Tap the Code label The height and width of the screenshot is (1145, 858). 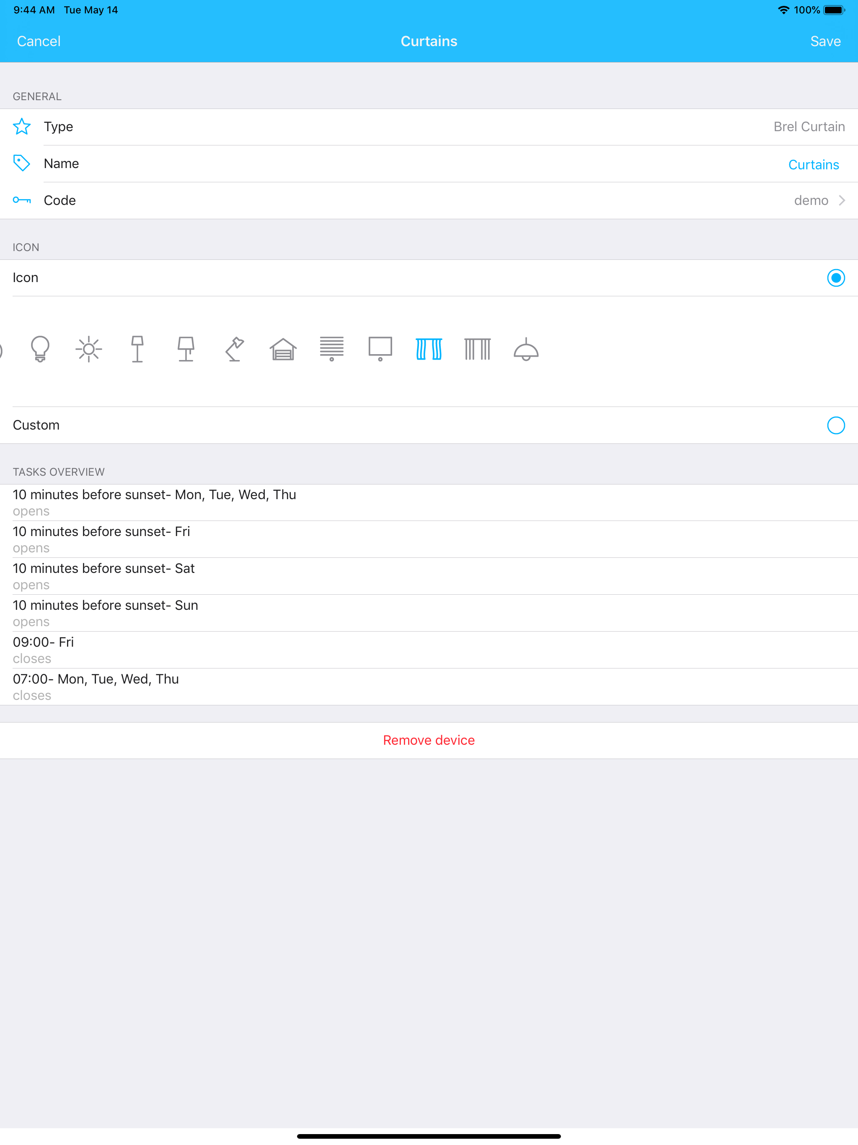point(59,200)
